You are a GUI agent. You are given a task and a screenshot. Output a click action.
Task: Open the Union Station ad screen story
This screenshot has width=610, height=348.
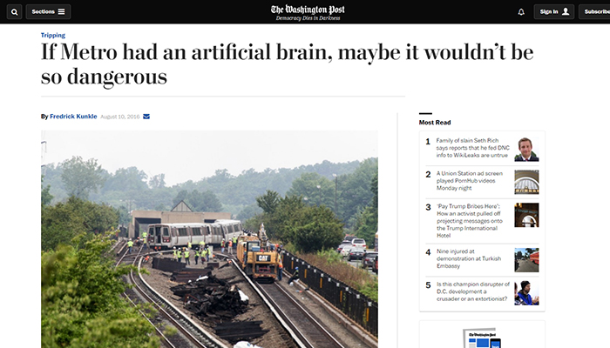click(471, 181)
